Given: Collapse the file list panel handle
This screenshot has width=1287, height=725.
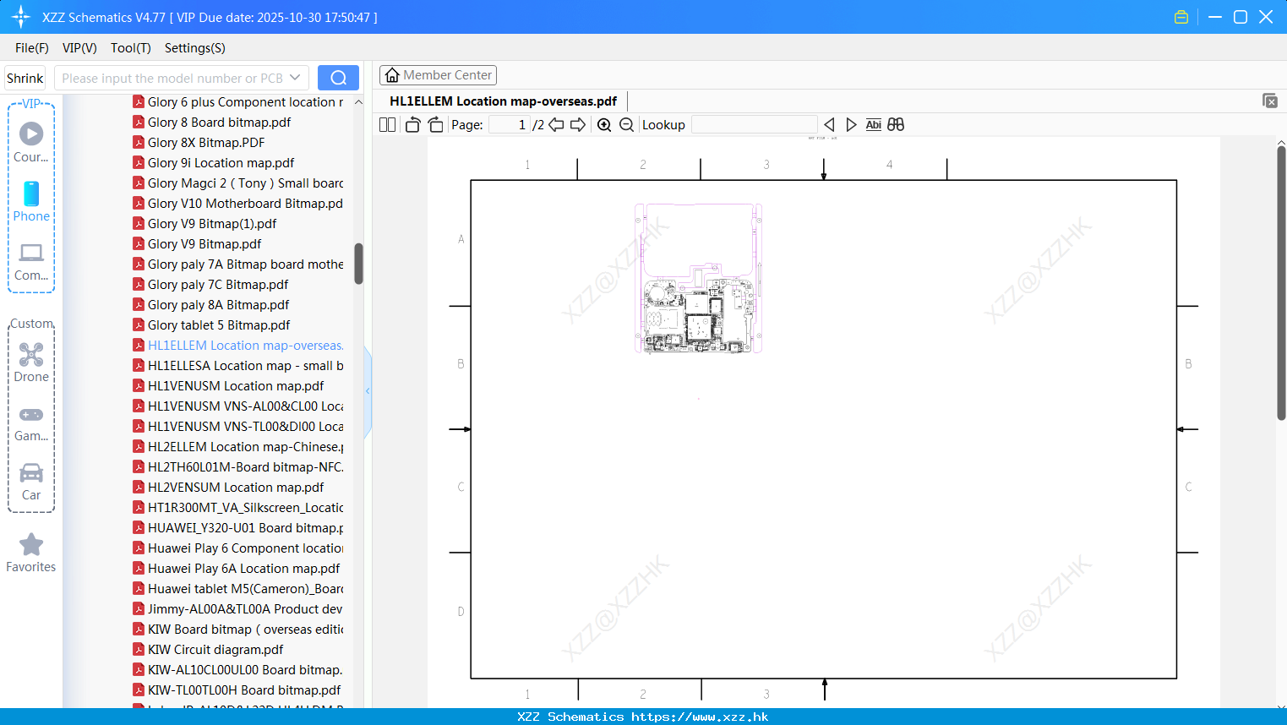Looking at the screenshot, I should pos(368,391).
